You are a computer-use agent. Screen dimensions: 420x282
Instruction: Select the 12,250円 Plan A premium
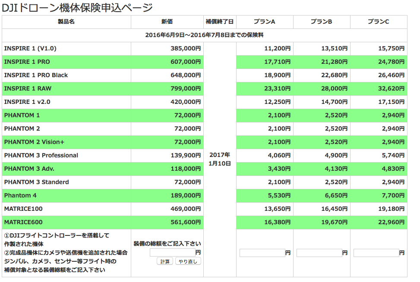tap(278, 102)
